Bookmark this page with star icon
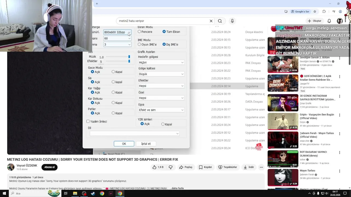Screen dimensions: 351x197 point(315,11)
